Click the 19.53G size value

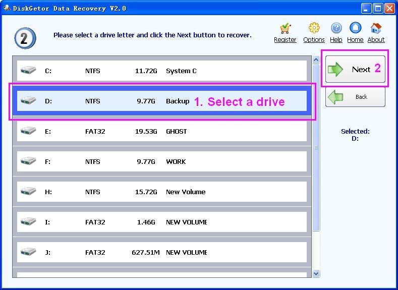[146, 132]
